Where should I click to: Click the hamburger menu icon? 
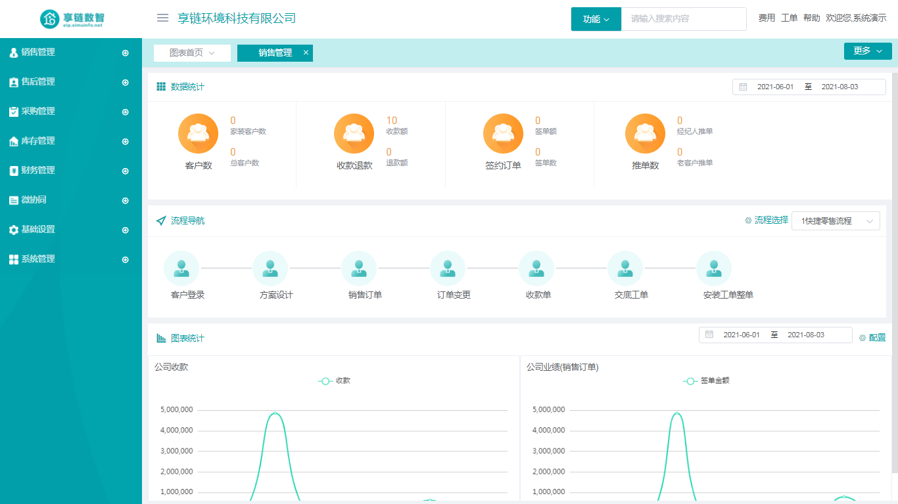point(162,18)
